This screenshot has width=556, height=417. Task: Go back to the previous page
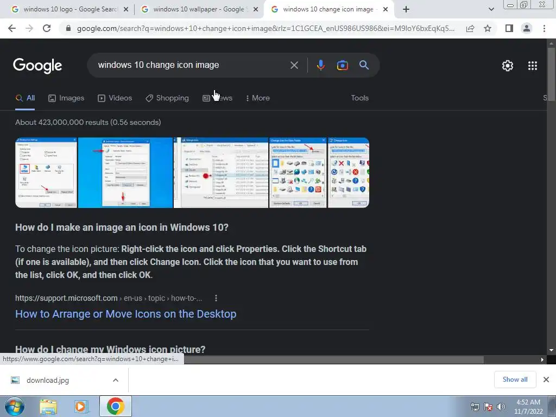coord(12,28)
